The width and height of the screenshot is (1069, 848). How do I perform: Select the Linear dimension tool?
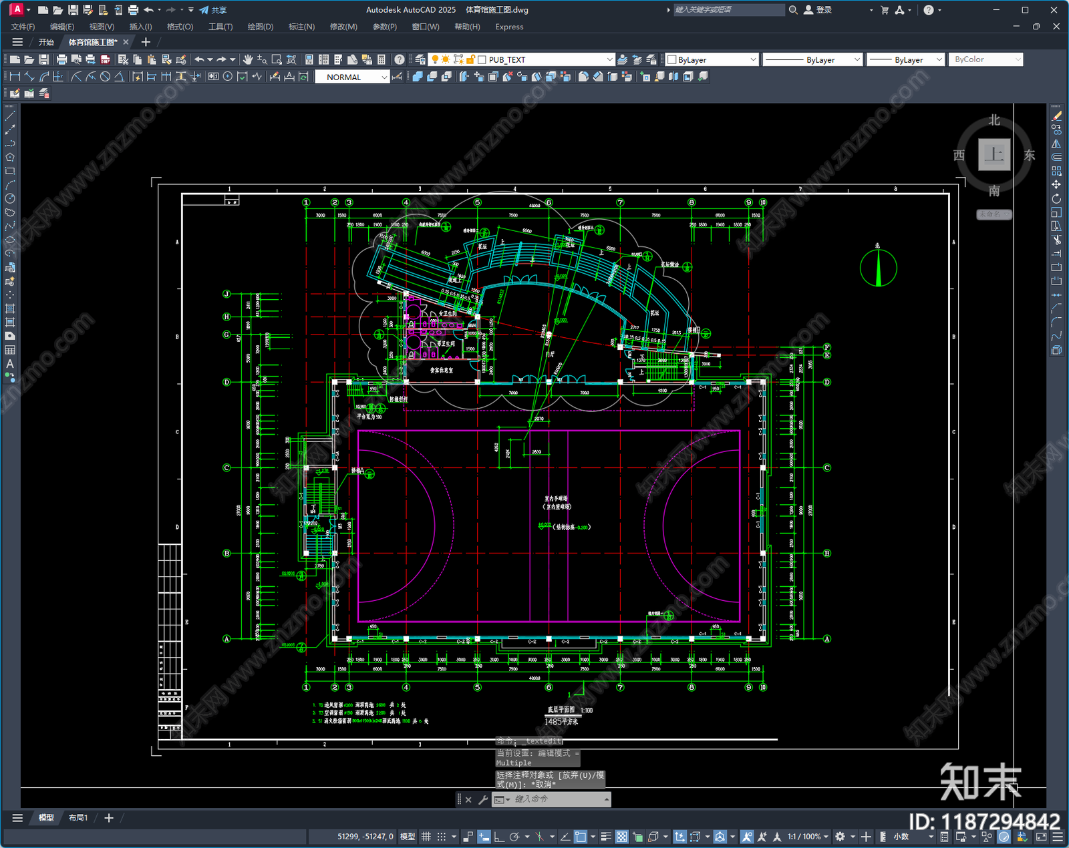[x=15, y=77]
